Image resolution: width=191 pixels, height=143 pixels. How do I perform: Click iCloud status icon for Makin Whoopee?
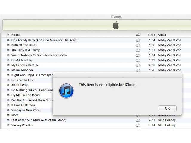pyautogui.click(x=138, y=70)
